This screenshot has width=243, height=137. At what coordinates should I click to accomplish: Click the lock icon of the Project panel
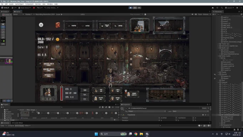116,104
